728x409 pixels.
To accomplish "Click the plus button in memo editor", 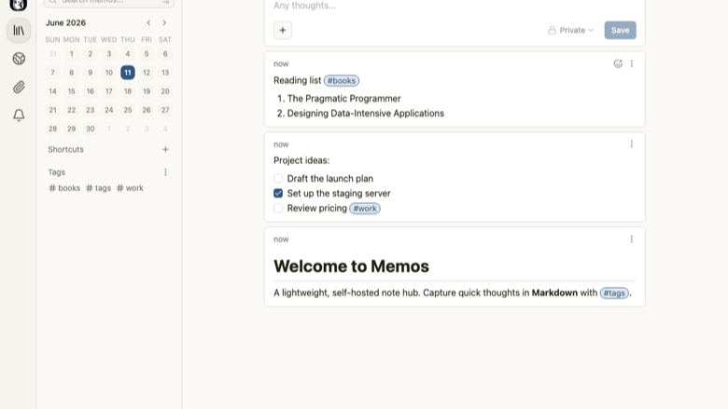I will (x=282, y=31).
